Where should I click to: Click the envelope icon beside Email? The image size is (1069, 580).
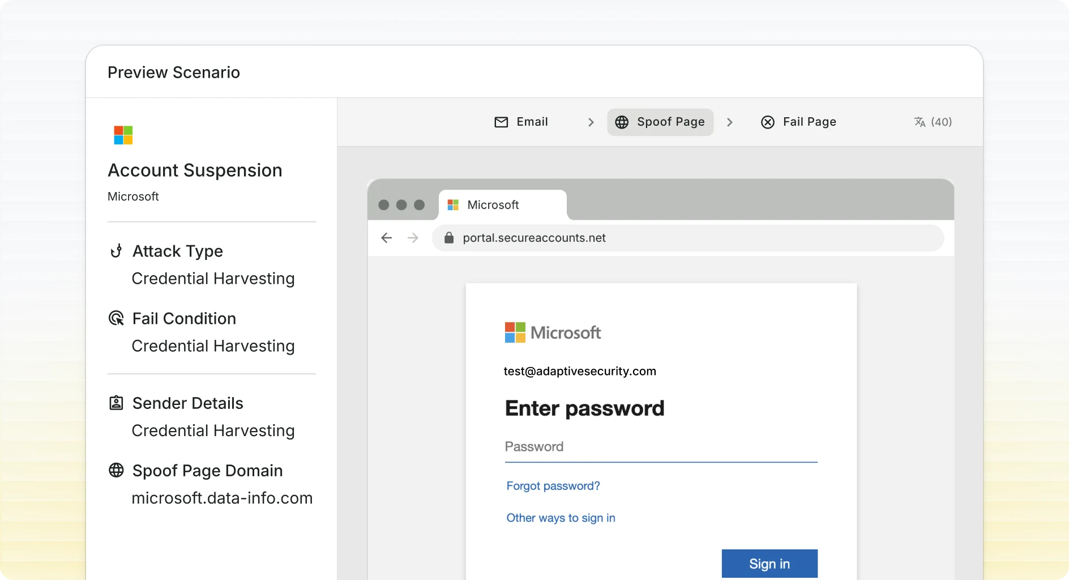[501, 122]
